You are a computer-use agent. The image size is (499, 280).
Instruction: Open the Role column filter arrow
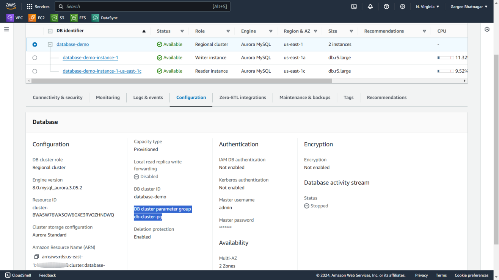[x=228, y=31]
